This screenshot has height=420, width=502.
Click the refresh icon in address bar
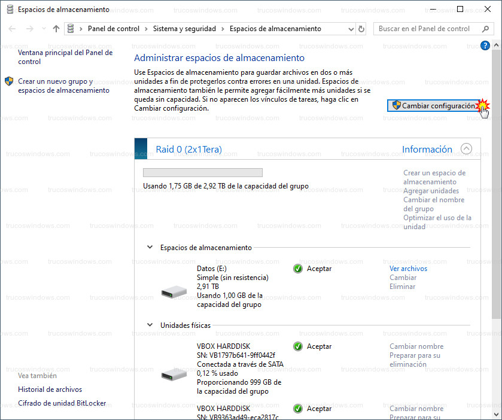pos(361,29)
